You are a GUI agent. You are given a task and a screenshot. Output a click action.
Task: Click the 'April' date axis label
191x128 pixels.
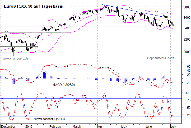101,126
